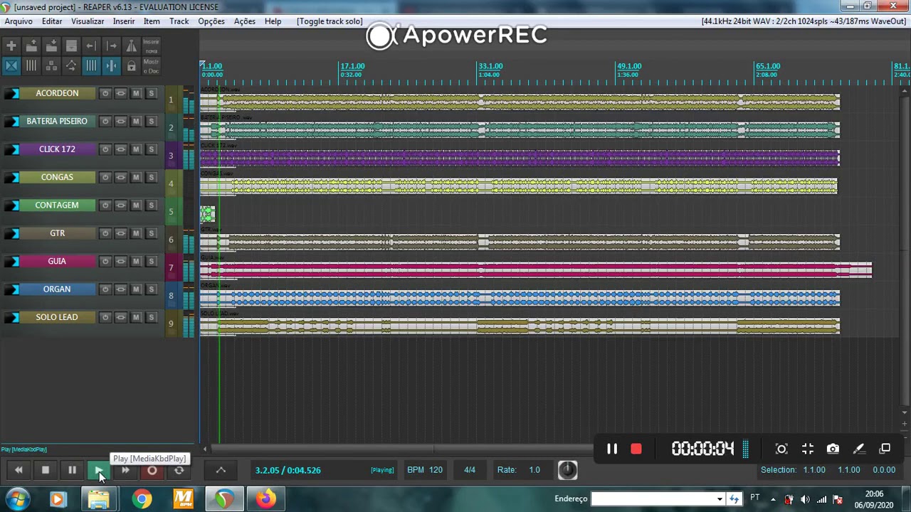Select the CONTAGEM track name label
This screenshot has height=512, width=911.
pos(57,206)
